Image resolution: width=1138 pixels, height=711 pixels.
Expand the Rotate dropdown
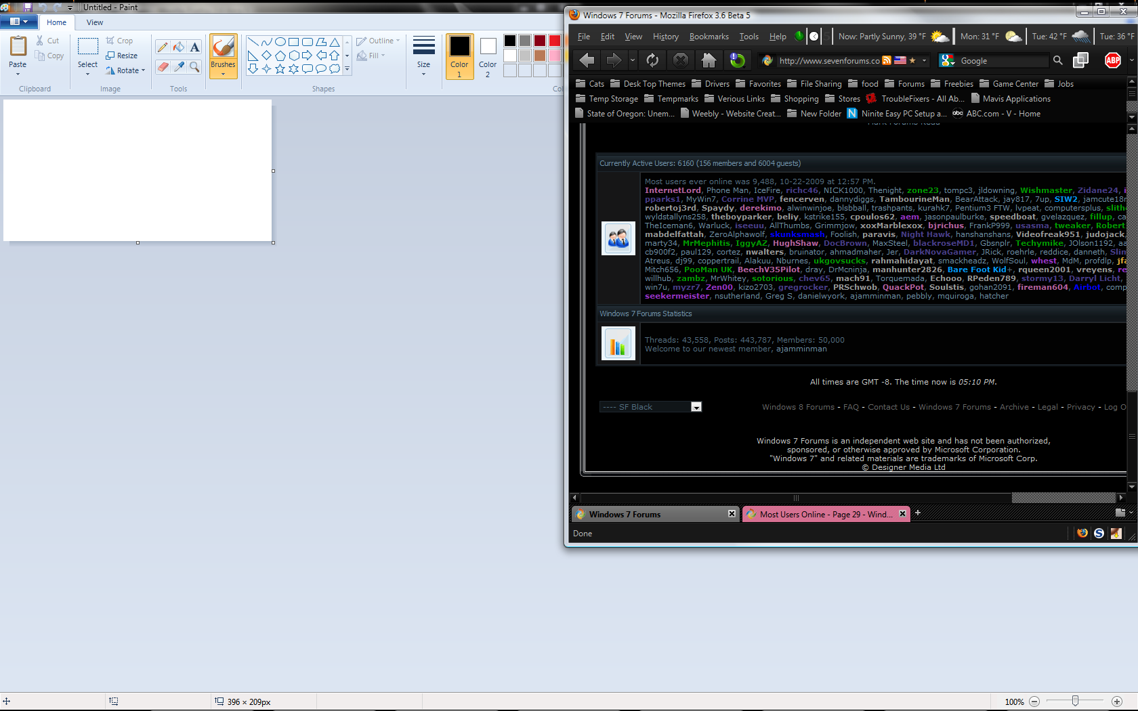click(x=143, y=70)
